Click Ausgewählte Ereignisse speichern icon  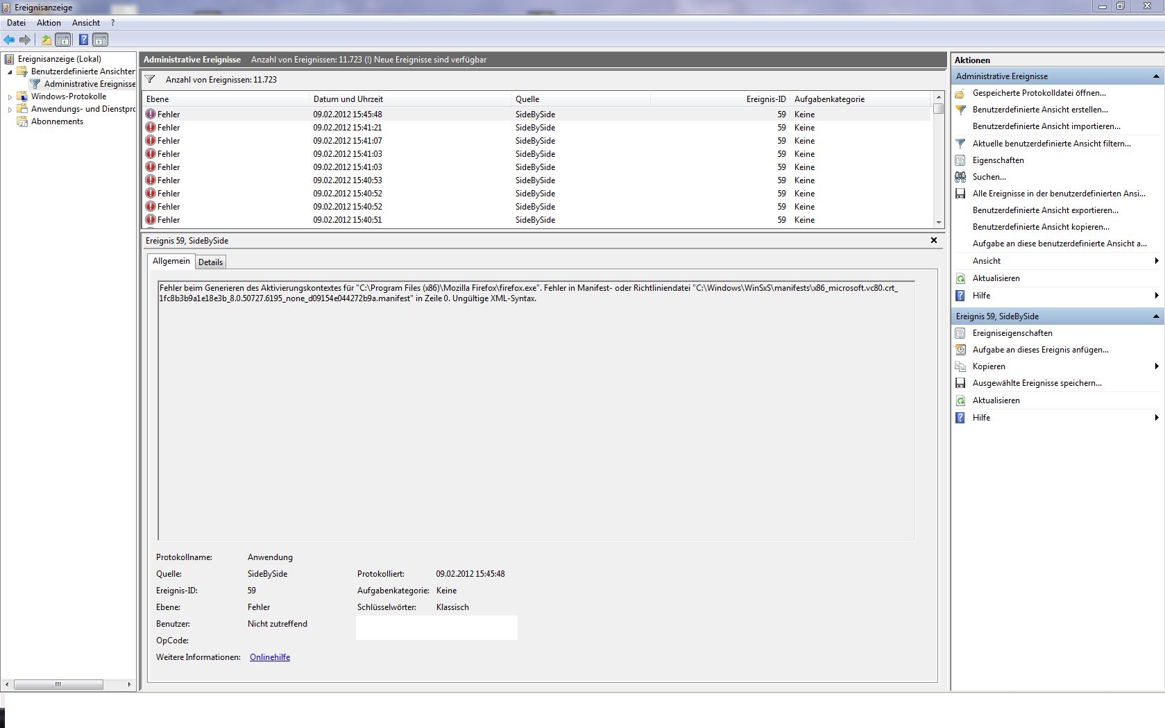960,383
